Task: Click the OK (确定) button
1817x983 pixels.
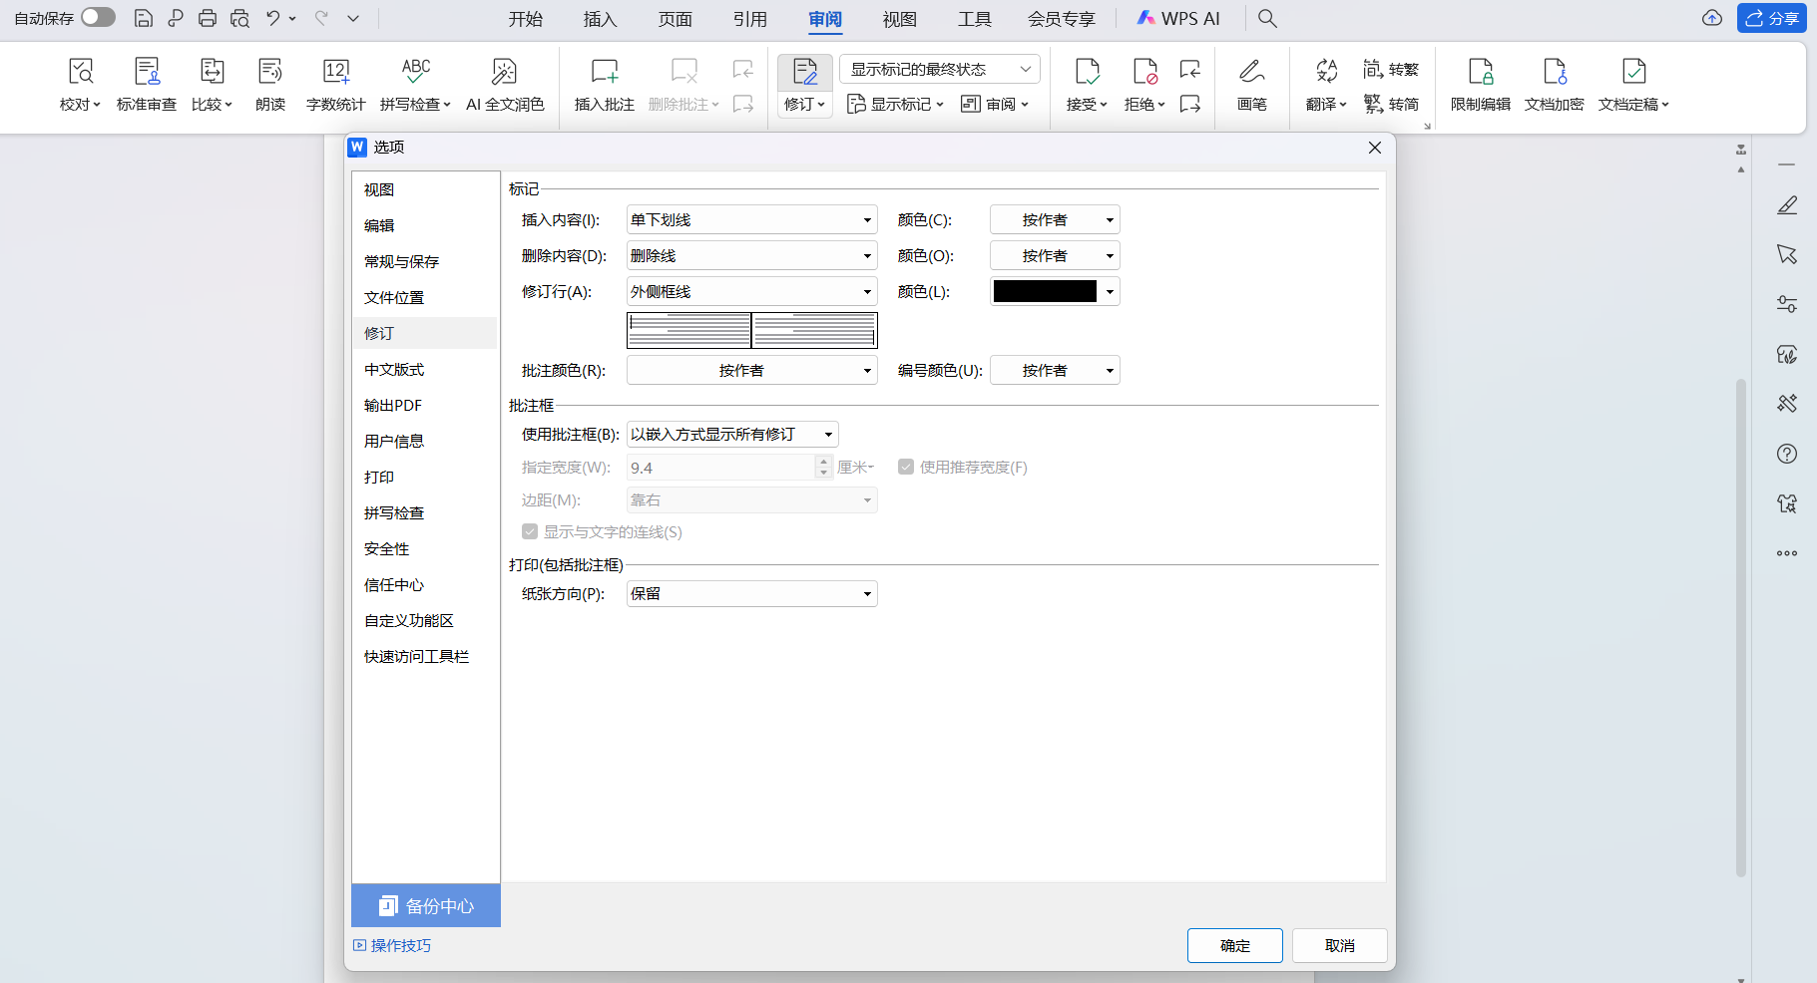Action: tap(1234, 945)
